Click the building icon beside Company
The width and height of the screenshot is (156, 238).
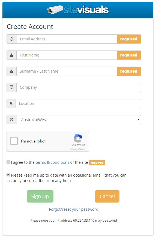[x=11, y=87]
